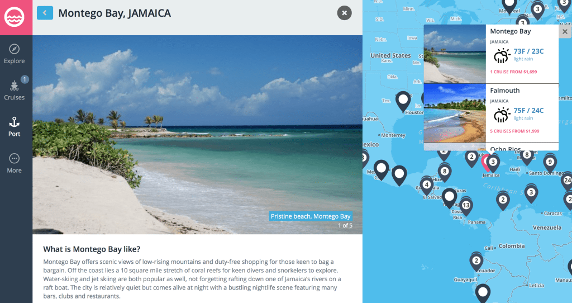Viewport: 572px width, 303px height.
Task: Select the Falmouth port title
Action: click(504, 91)
